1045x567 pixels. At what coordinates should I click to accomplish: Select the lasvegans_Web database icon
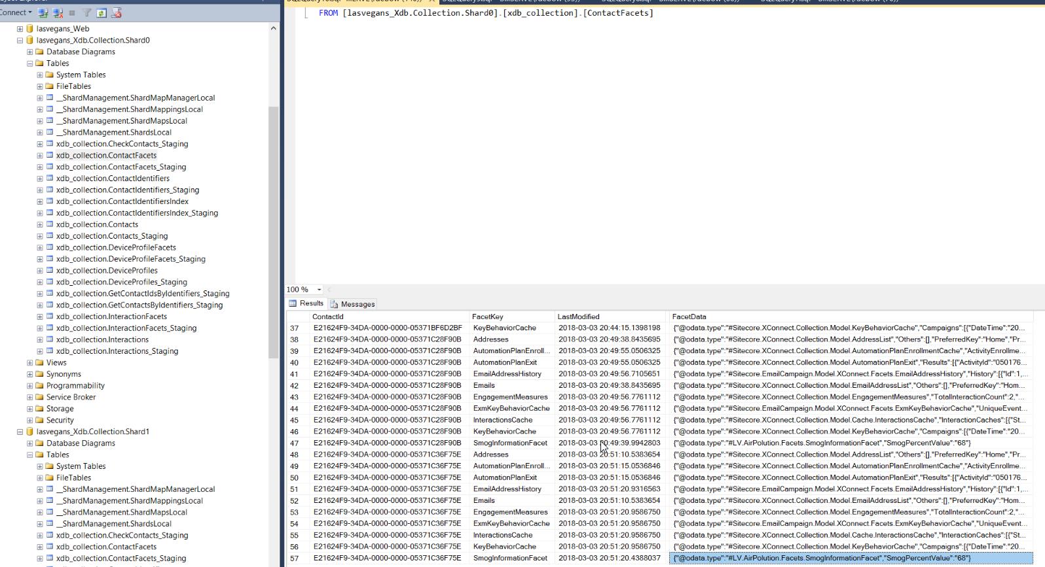[29, 29]
